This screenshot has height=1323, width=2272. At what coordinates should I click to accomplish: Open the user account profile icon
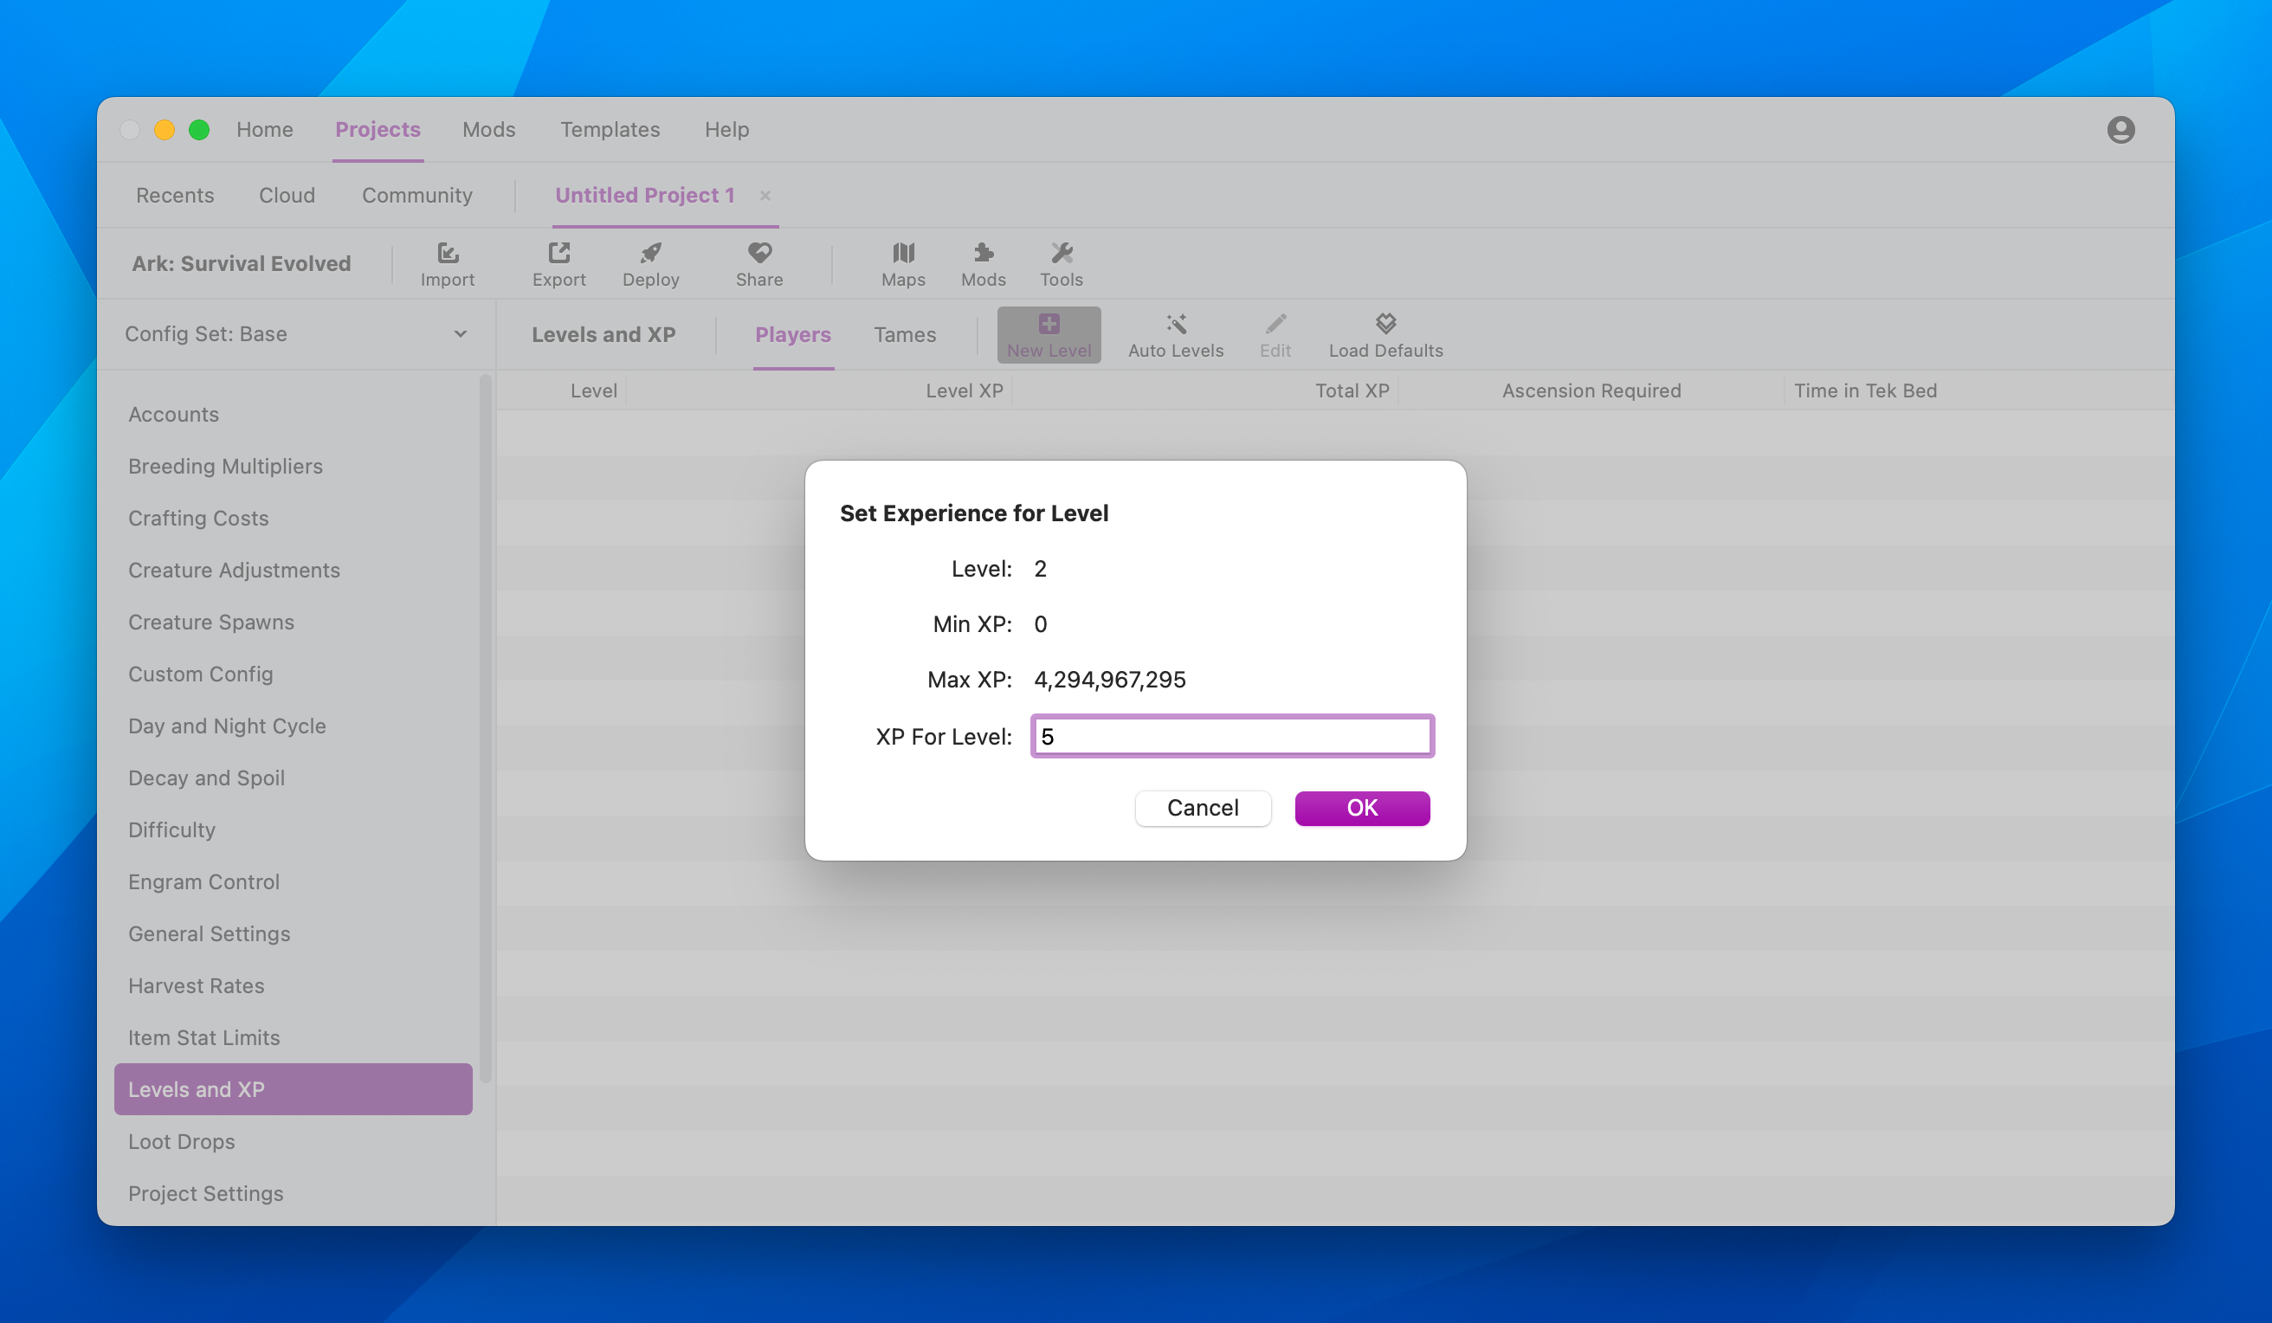tap(2120, 130)
